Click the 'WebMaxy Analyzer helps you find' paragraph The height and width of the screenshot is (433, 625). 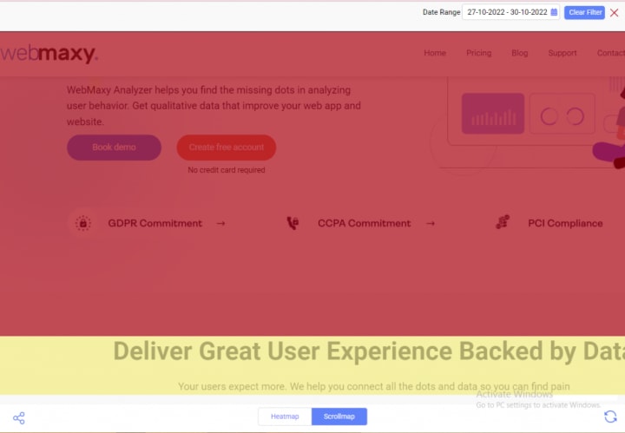[214, 106]
